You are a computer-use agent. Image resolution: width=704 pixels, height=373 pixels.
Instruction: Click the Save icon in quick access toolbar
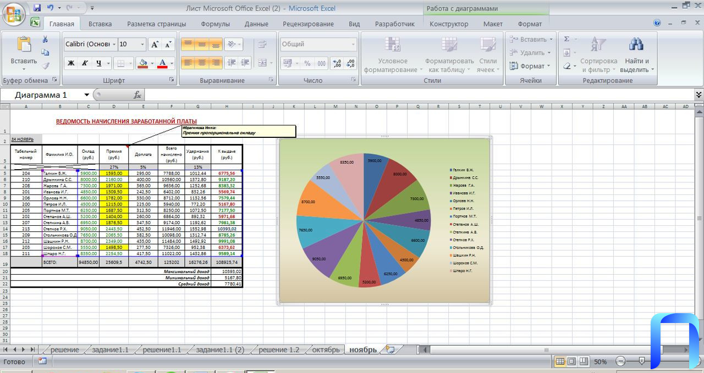tap(37, 8)
